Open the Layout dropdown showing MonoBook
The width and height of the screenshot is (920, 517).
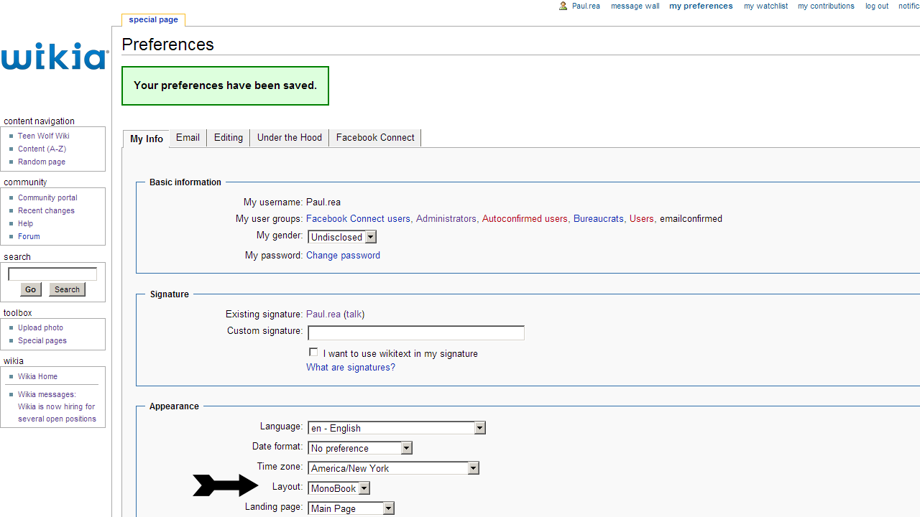(339, 488)
